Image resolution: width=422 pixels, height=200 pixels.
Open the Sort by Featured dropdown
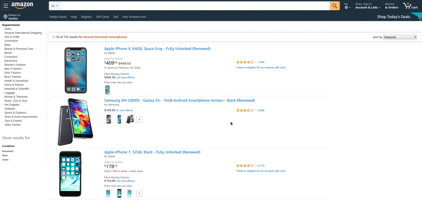[x=400, y=37]
